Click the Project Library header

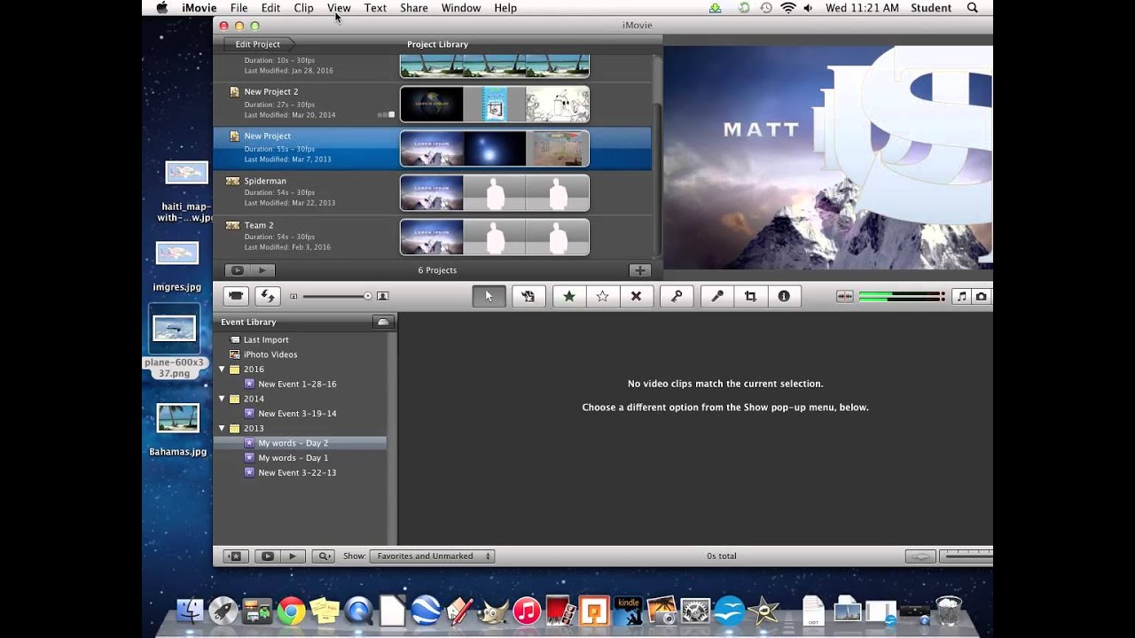coord(437,44)
